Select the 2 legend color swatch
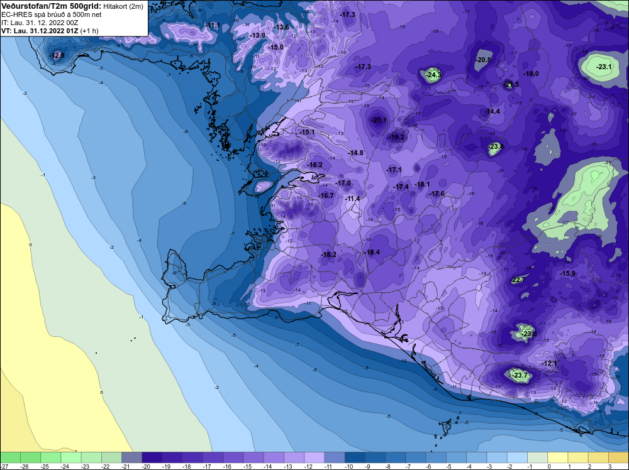Viewport: 629px width, 470px height. tap(599, 457)
